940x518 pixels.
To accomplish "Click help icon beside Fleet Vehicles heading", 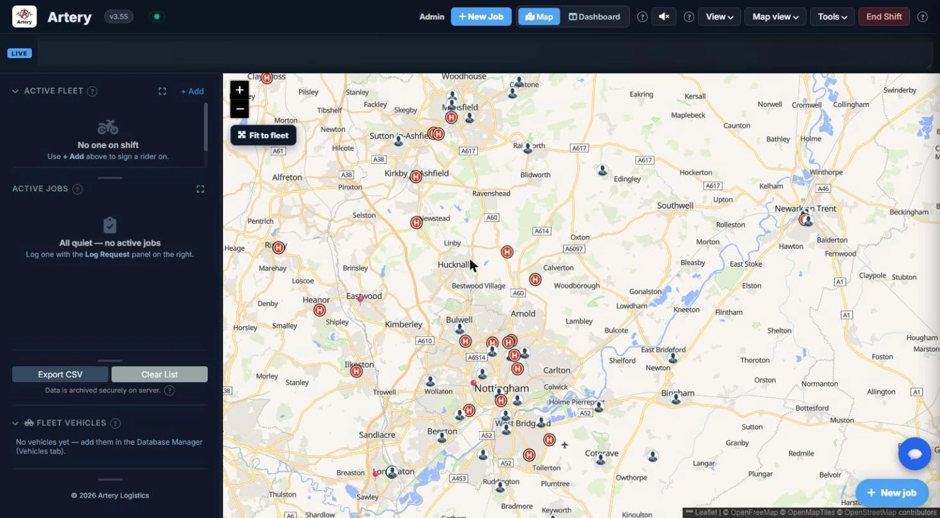I will [115, 423].
